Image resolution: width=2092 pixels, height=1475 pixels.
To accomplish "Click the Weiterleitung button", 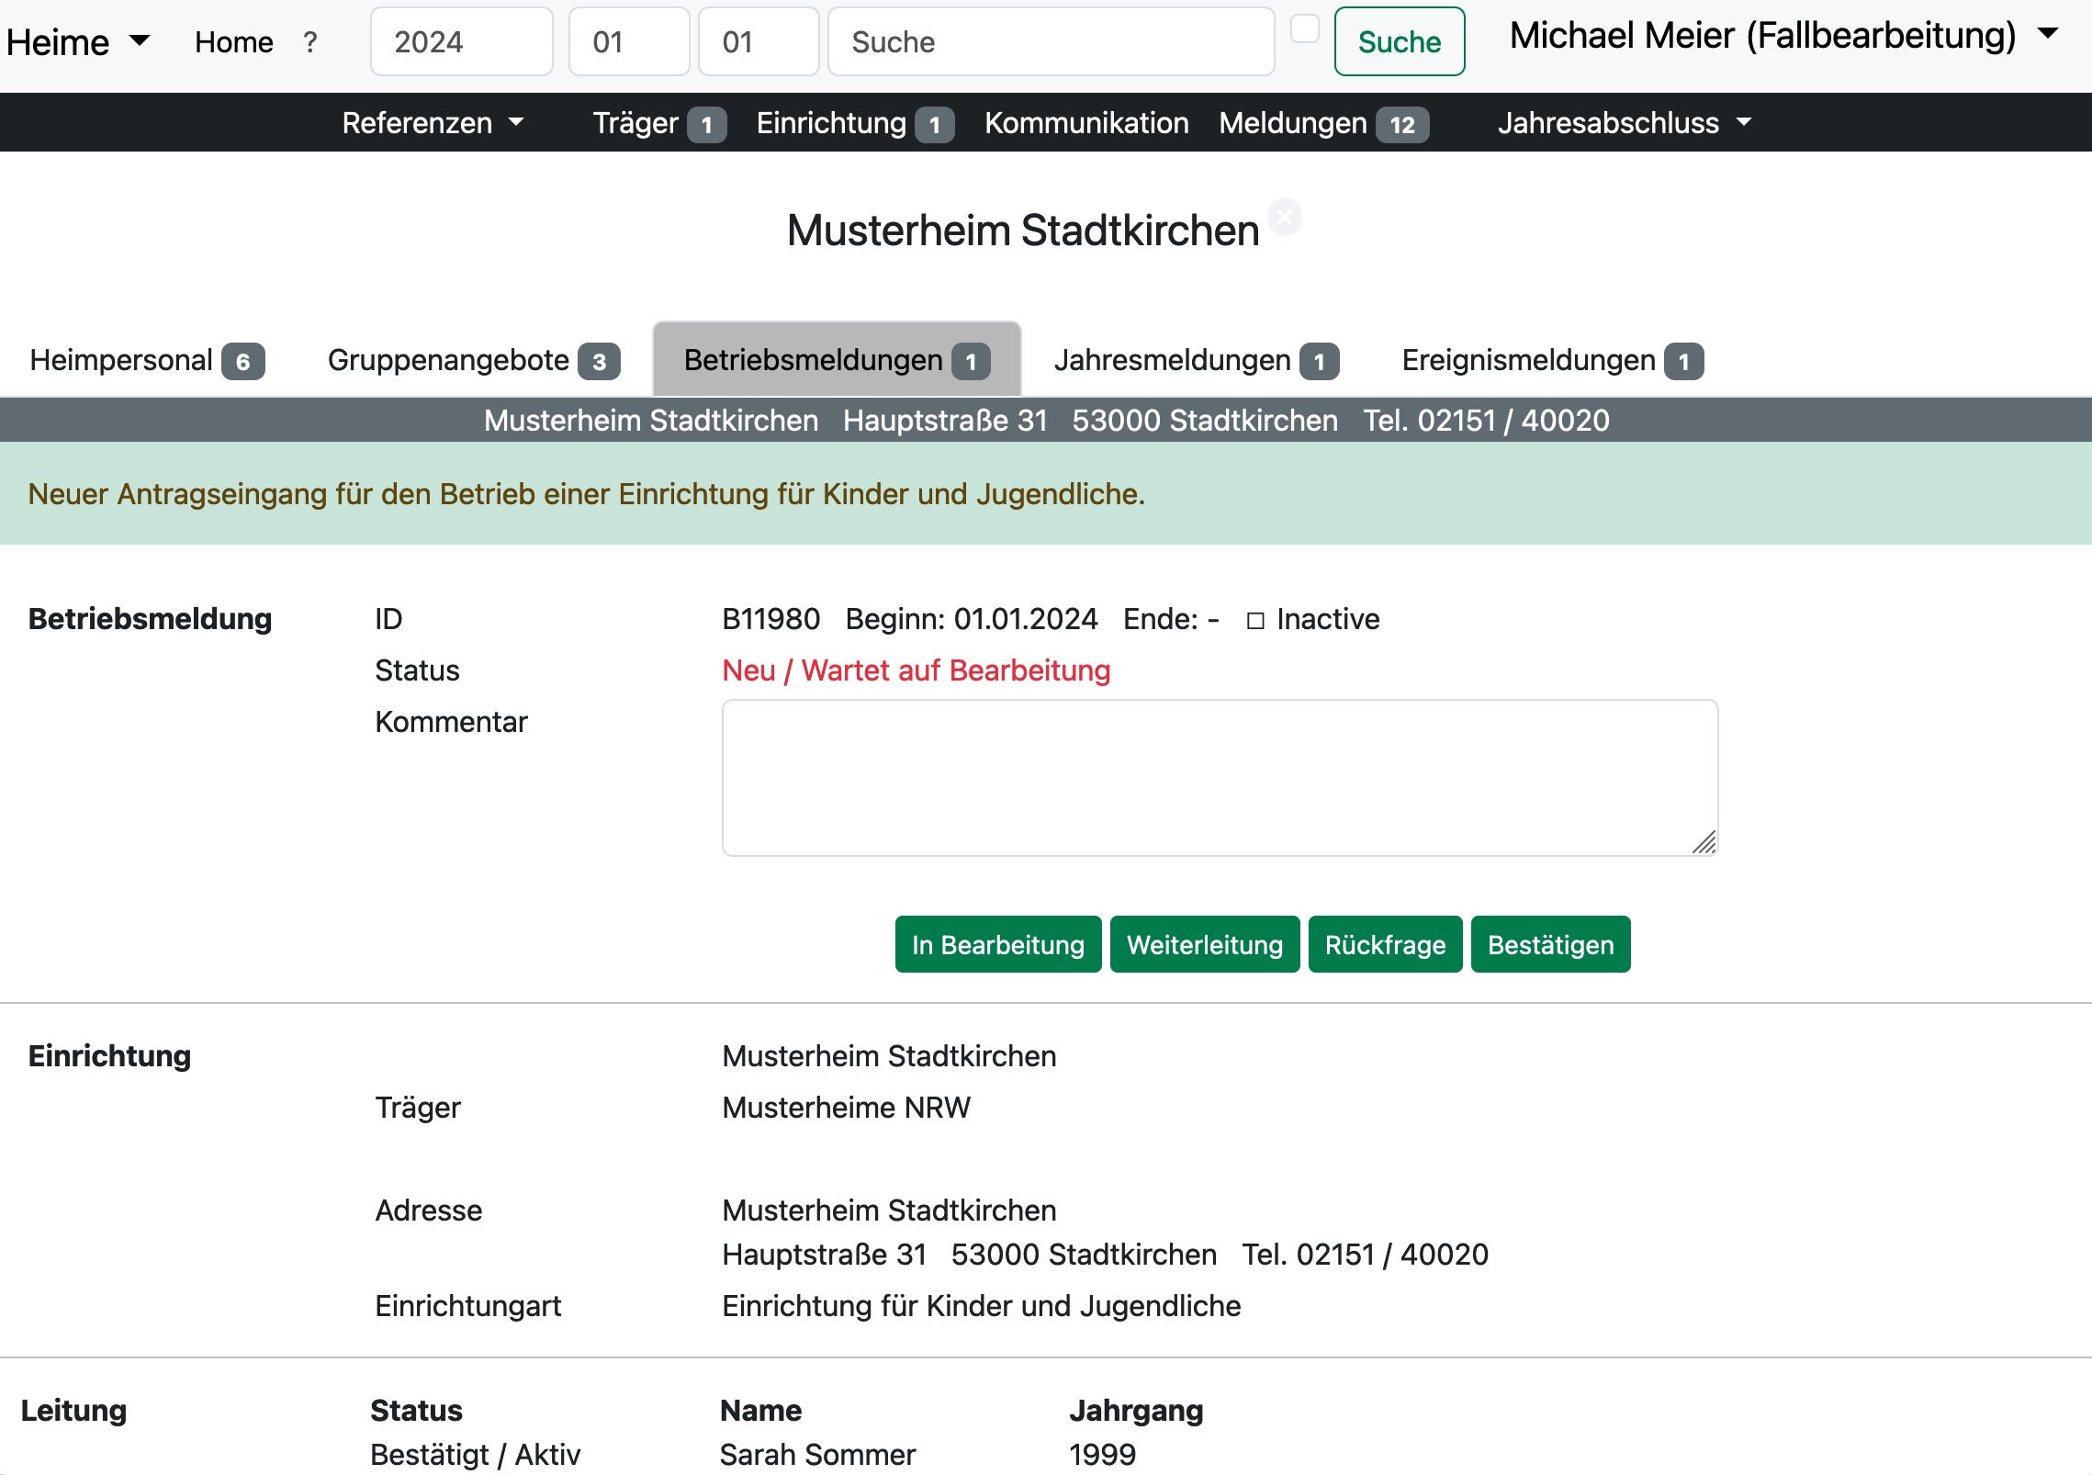I will [1204, 945].
